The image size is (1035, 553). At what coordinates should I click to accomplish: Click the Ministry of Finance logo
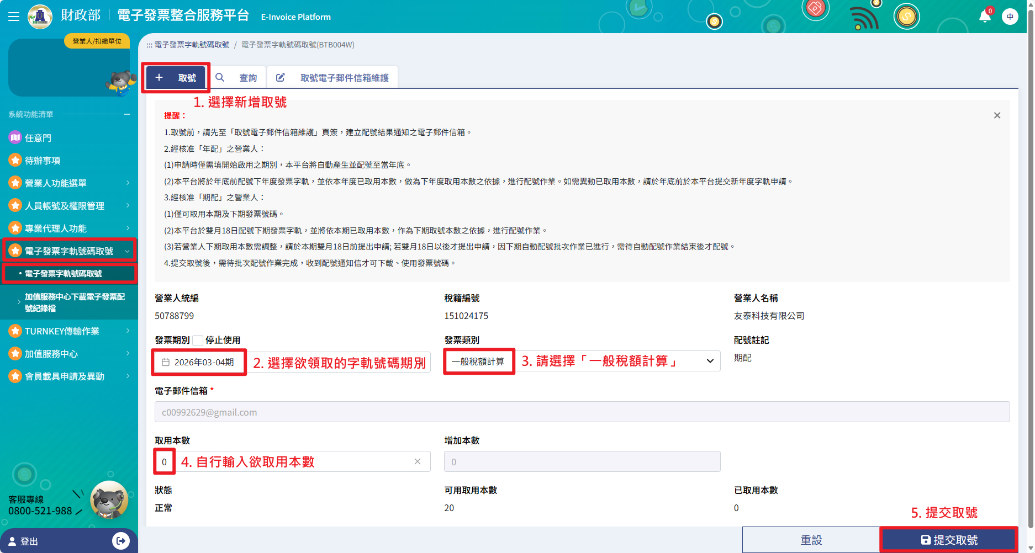40,17
